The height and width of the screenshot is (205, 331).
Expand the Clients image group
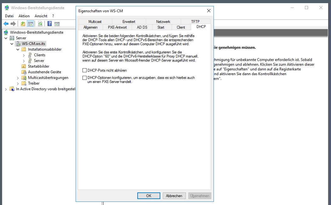tap(24, 55)
